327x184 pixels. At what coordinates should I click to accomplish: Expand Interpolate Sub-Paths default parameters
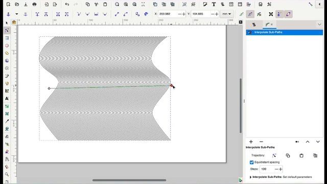250,177
